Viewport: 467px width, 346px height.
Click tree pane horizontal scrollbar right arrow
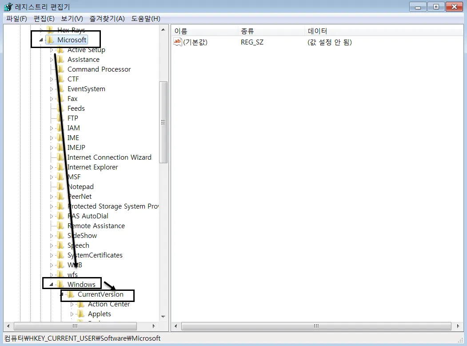tap(154, 326)
